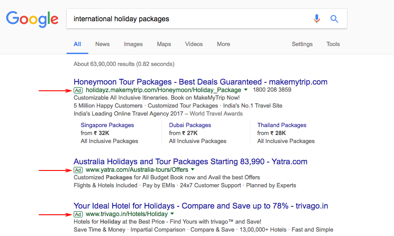
Task: Click the search query input field
Action: pos(186,19)
